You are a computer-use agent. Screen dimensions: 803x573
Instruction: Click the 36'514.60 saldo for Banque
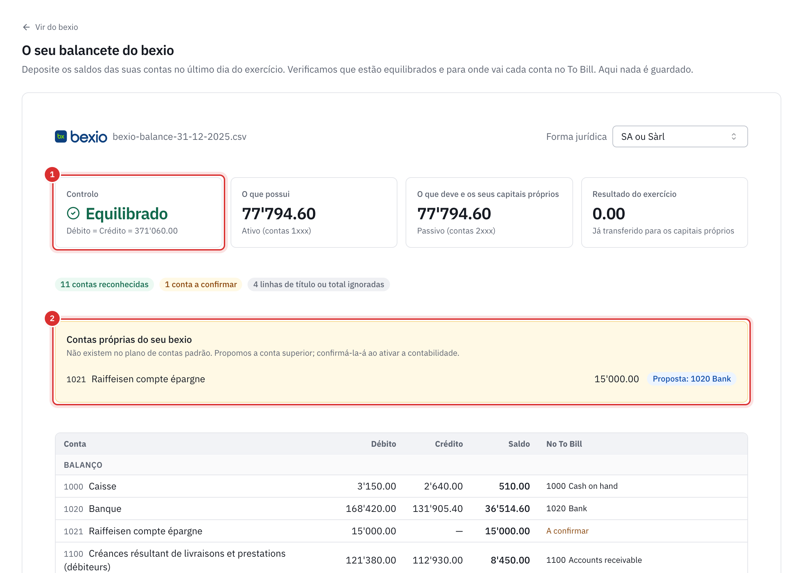tap(507, 509)
